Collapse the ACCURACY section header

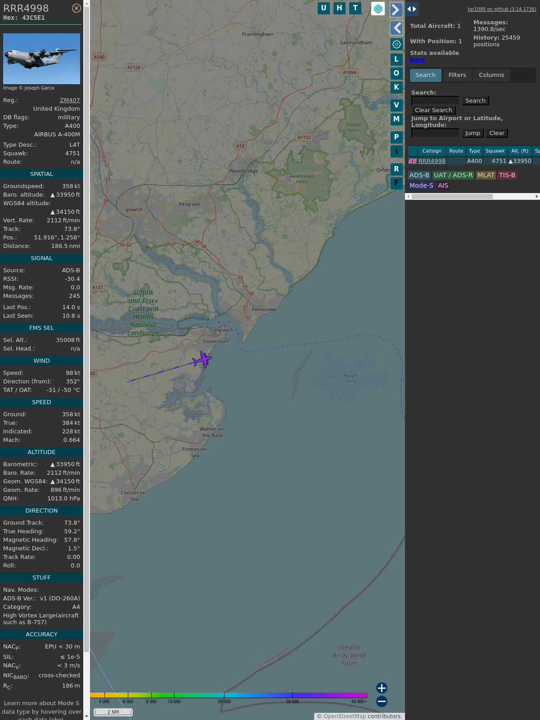click(x=41, y=634)
